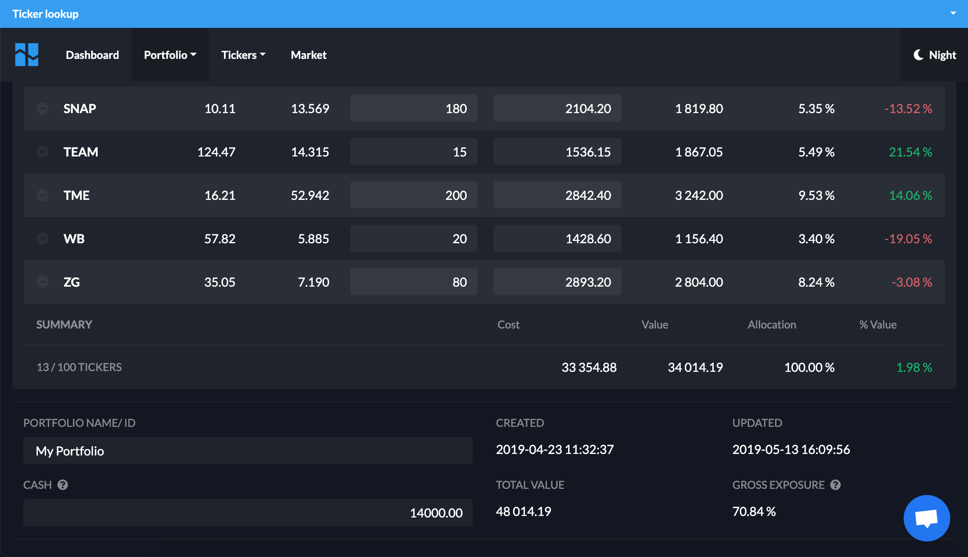
Task: Click minus icon next to WB
Action: pos(43,239)
